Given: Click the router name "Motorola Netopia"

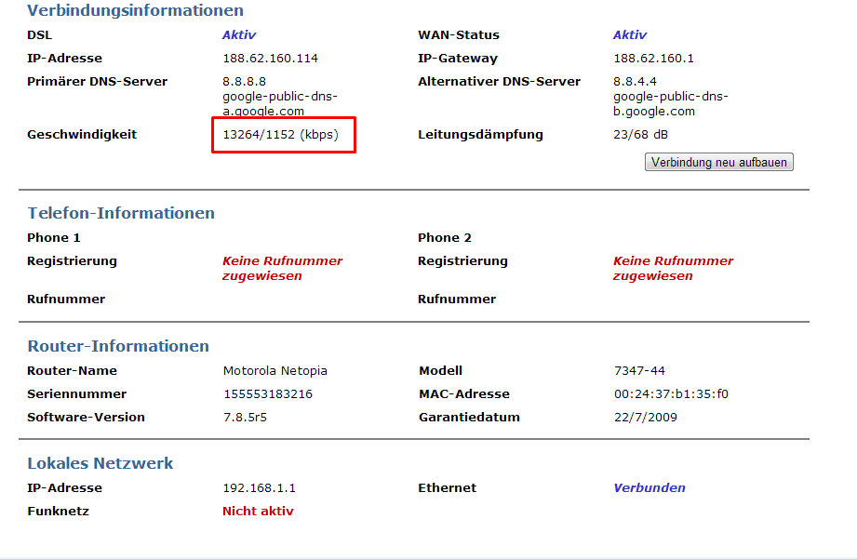Looking at the screenshot, I should 275,371.
